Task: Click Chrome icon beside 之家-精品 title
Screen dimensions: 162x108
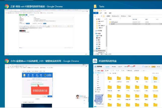Action: tap(7, 7)
